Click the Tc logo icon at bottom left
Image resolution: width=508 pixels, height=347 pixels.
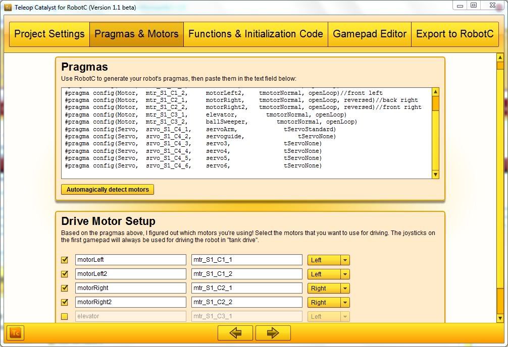tap(16, 333)
